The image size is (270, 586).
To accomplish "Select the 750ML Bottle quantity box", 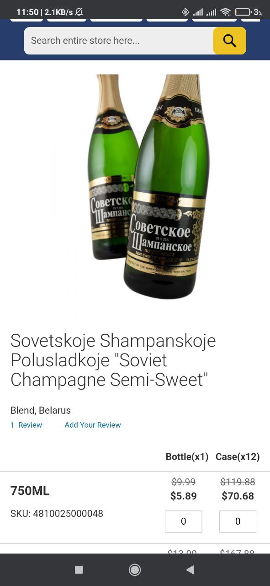I will coord(183,521).
